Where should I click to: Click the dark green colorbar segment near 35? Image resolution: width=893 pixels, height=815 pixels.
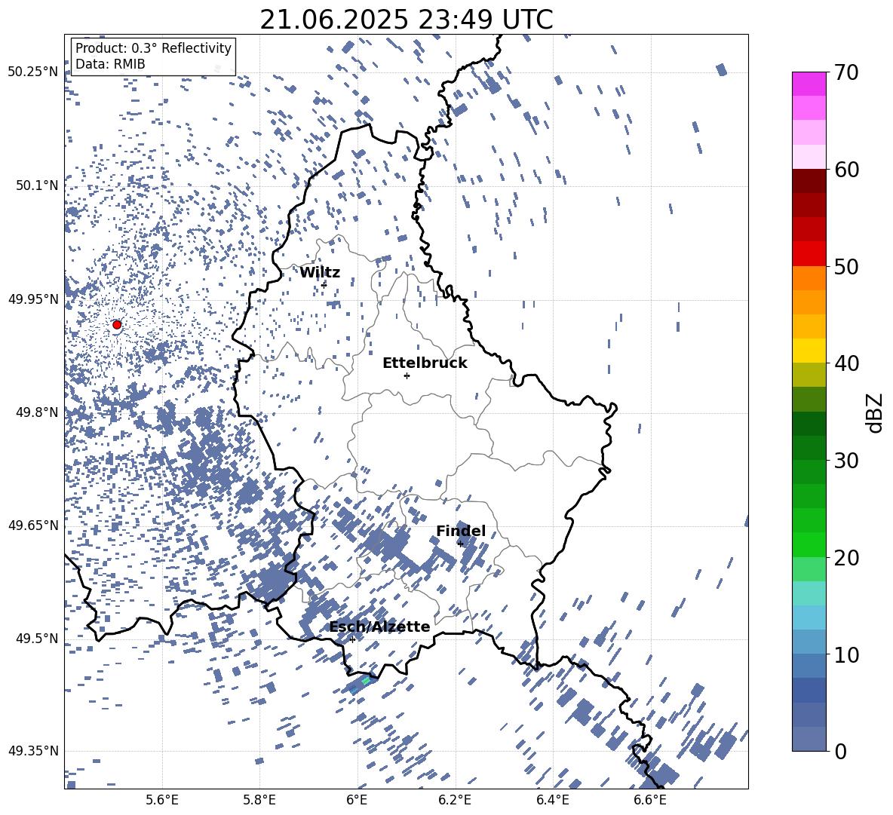tap(809, 424)
